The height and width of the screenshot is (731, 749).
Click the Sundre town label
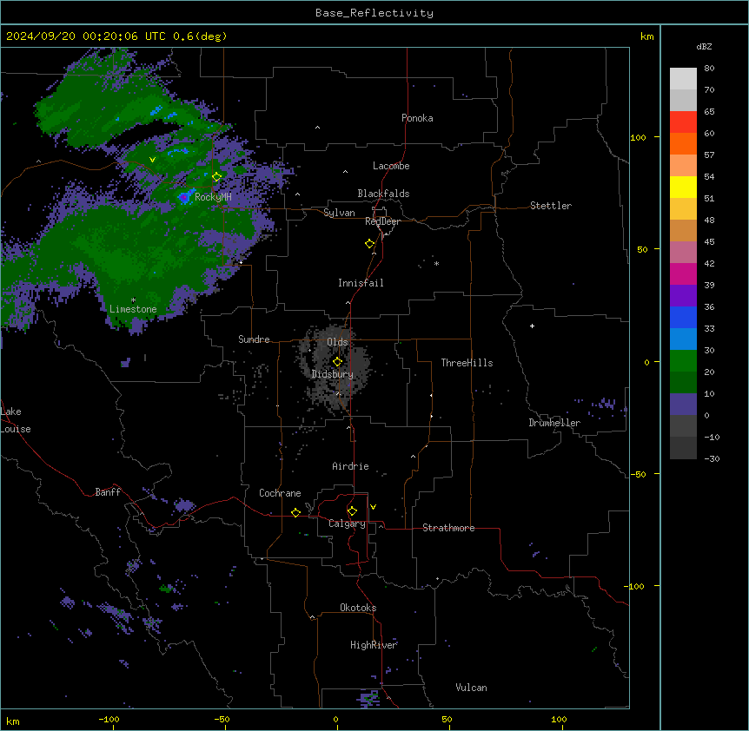tap(254, 339)
